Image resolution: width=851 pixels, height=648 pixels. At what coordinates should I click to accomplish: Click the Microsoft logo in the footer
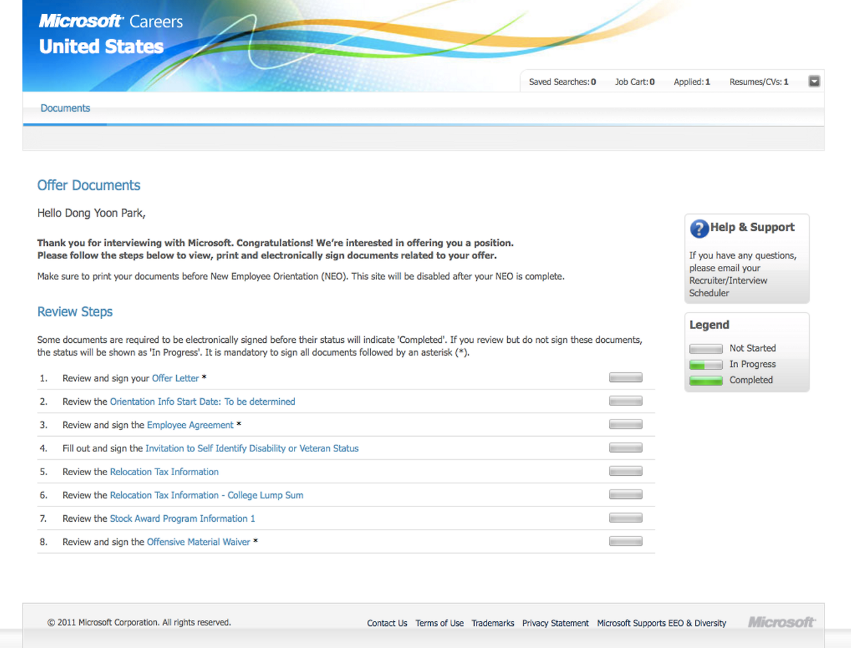[781, 622]
